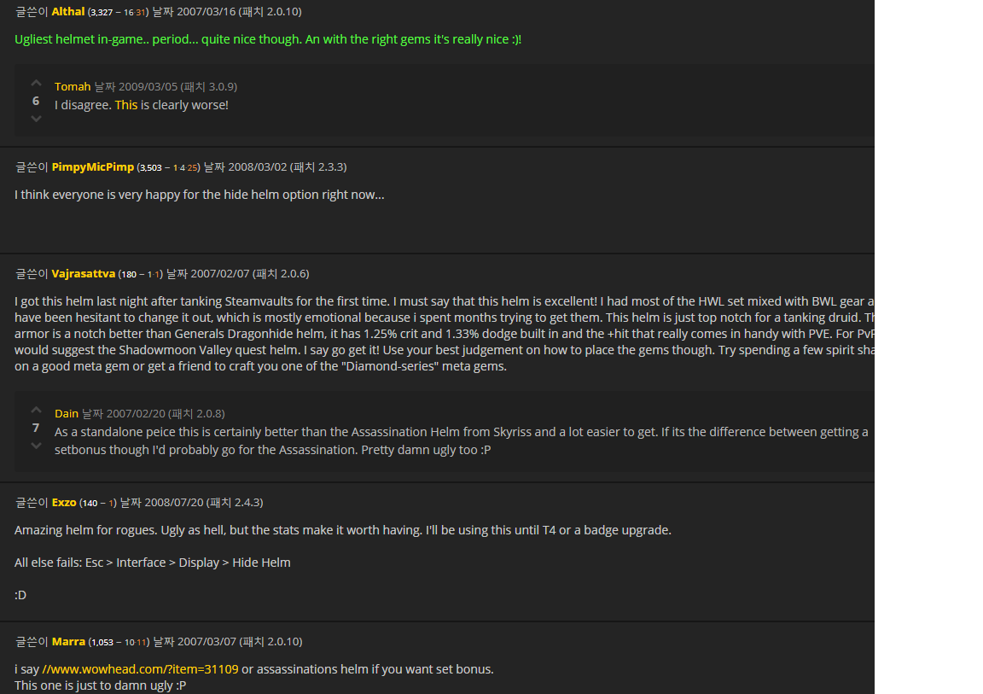Downvote Dain's reply comment

point(36,446)
